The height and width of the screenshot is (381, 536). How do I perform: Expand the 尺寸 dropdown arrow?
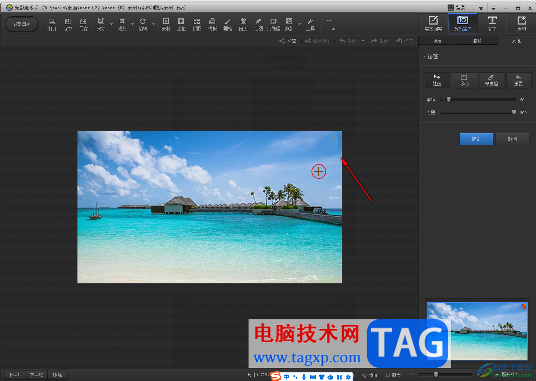tap(111, 25)
